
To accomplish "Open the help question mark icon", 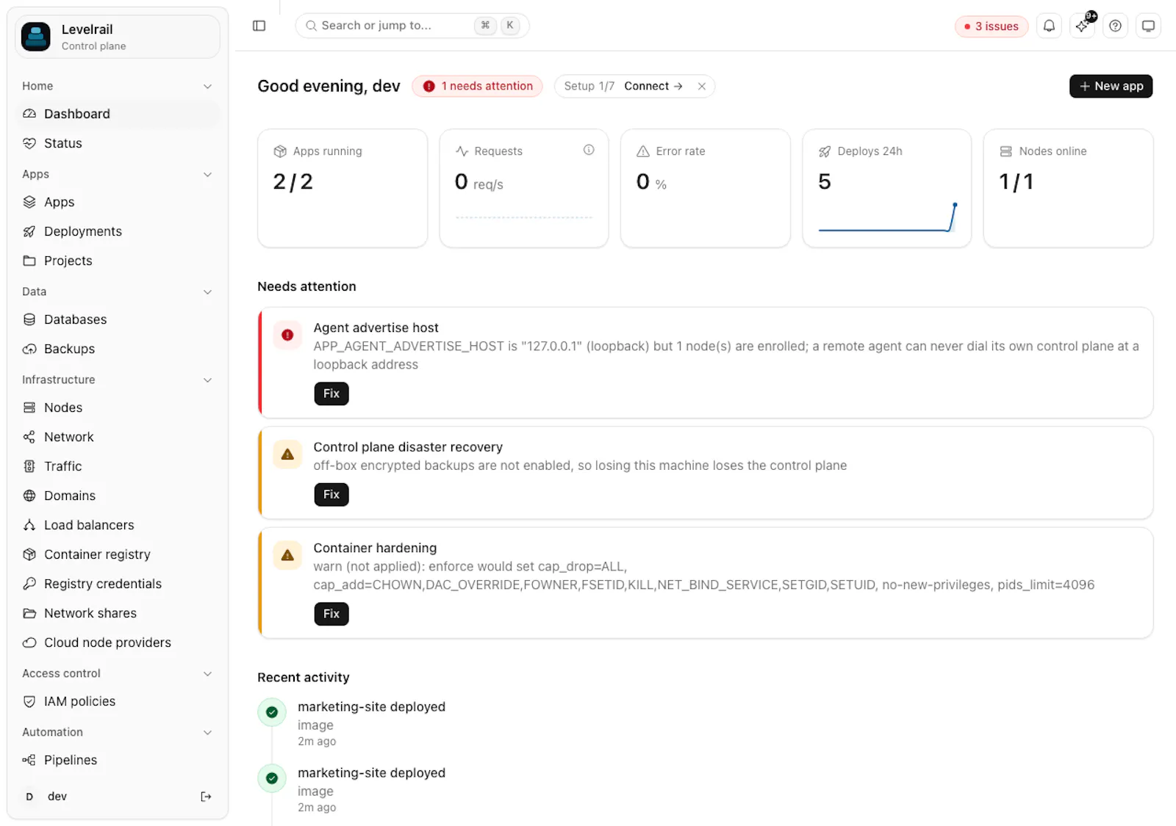I will (x=1115, y=26).
